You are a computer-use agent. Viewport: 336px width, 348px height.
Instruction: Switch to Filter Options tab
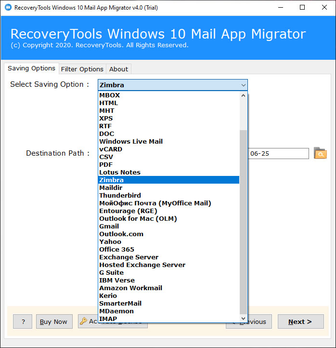pos(82,69)
